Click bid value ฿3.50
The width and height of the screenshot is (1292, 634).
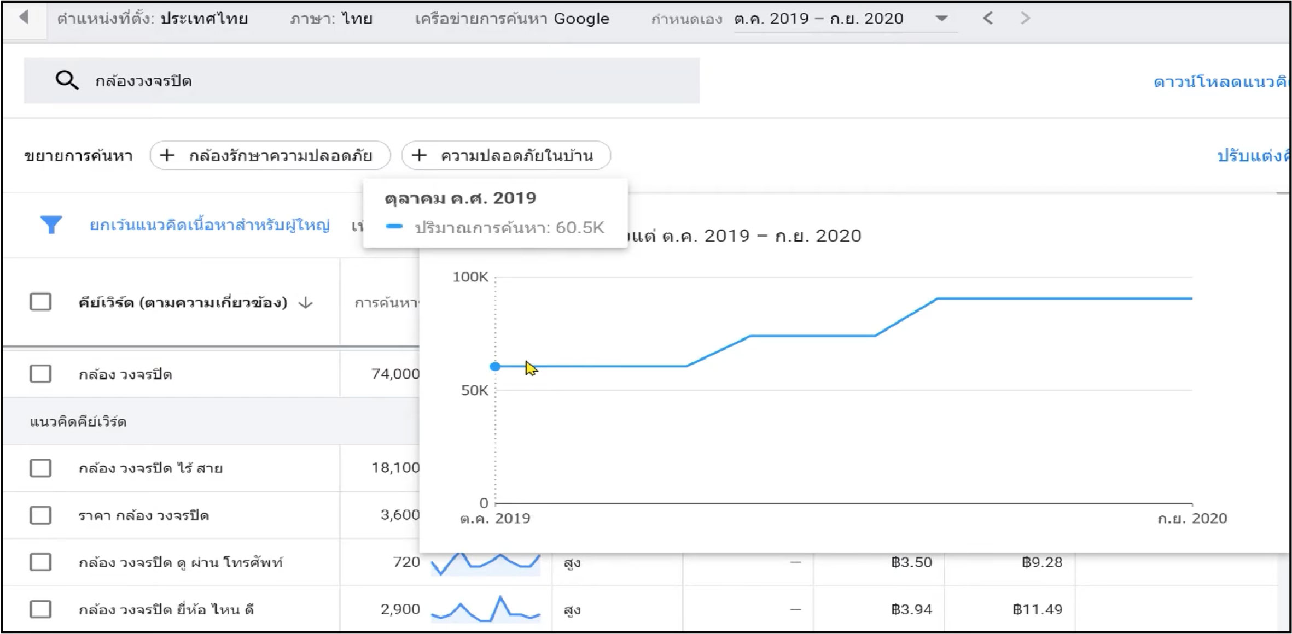(911, 562)
